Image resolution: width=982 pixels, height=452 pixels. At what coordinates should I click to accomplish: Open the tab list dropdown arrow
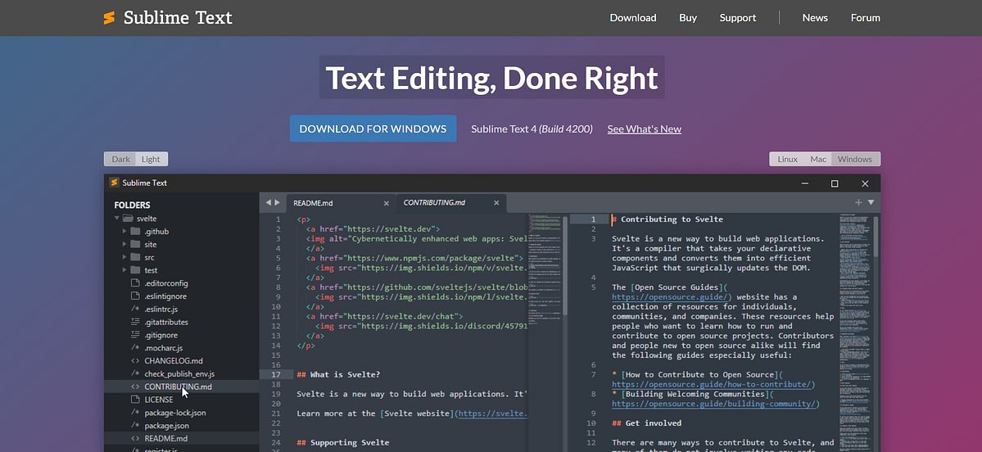pos(871,202)
